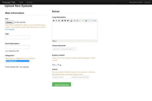Select Yes for explicit content

tap(56, 65)
